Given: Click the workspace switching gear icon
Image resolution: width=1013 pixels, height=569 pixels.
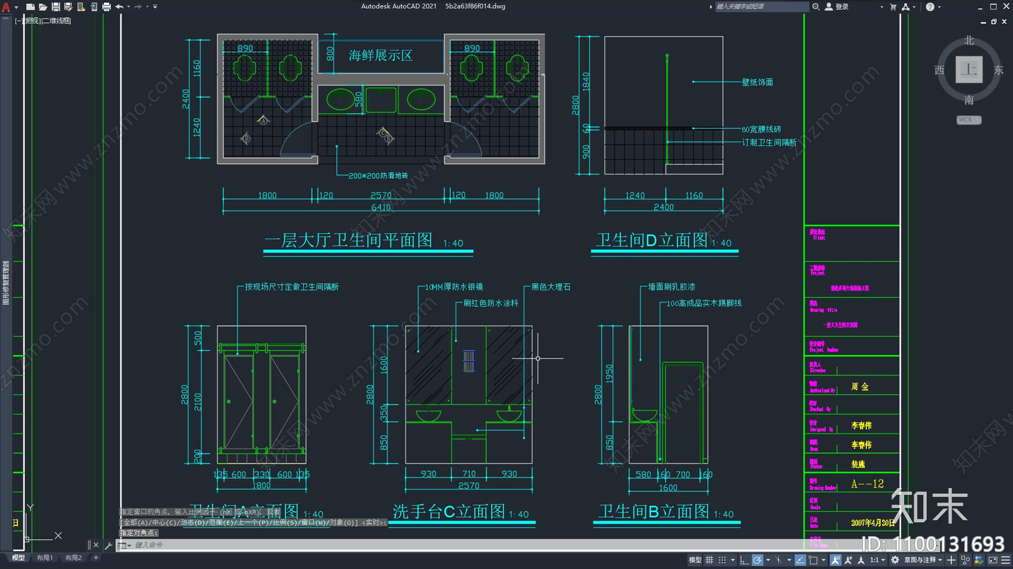Looking at the screenshot, I should pyautogui.click(x=895, y=560).
